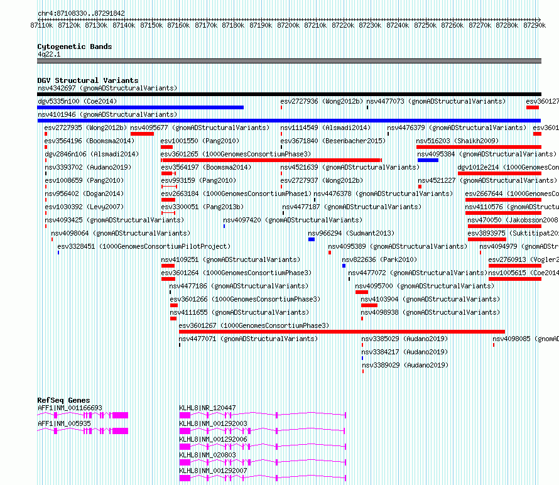Click the esv3601264 variant label
559x485 pixels.
coord(236,273)
